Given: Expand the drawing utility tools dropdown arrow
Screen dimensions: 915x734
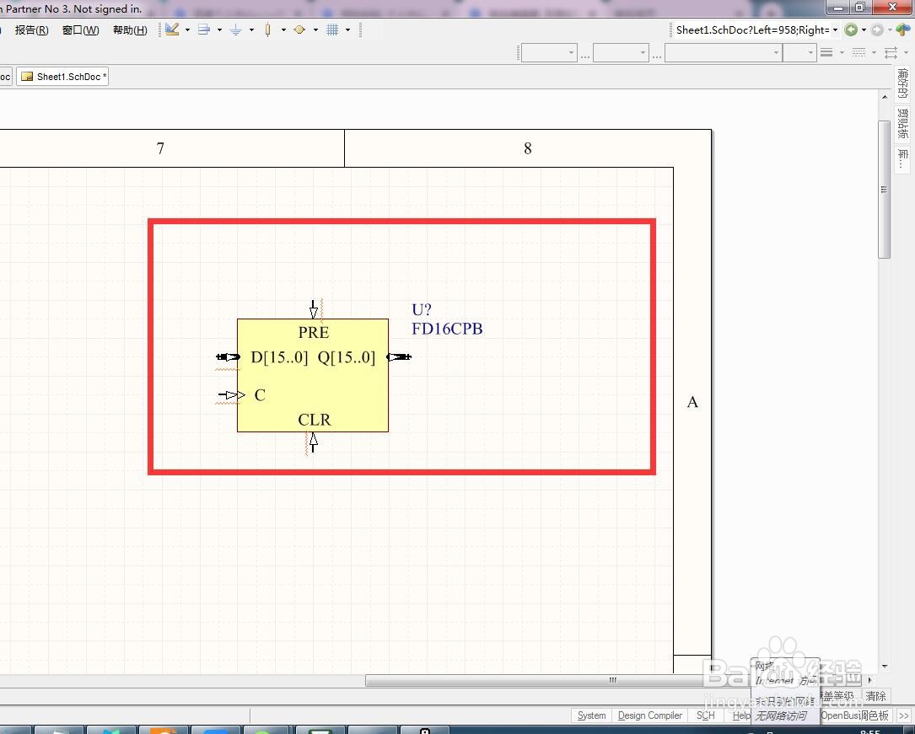Looking at the screenshot, I should pos(187,29).
